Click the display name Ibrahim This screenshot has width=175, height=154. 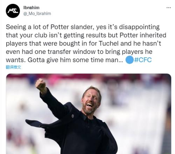(31, 8)
